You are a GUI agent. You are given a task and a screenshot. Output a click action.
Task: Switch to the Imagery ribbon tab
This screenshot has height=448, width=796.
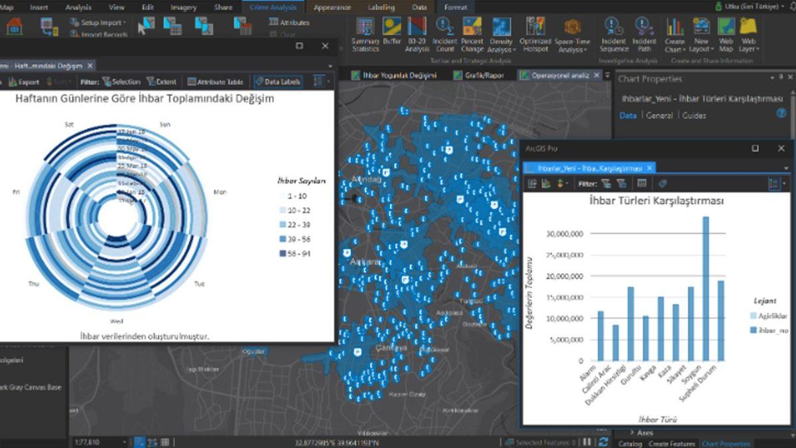coord(183,7)
